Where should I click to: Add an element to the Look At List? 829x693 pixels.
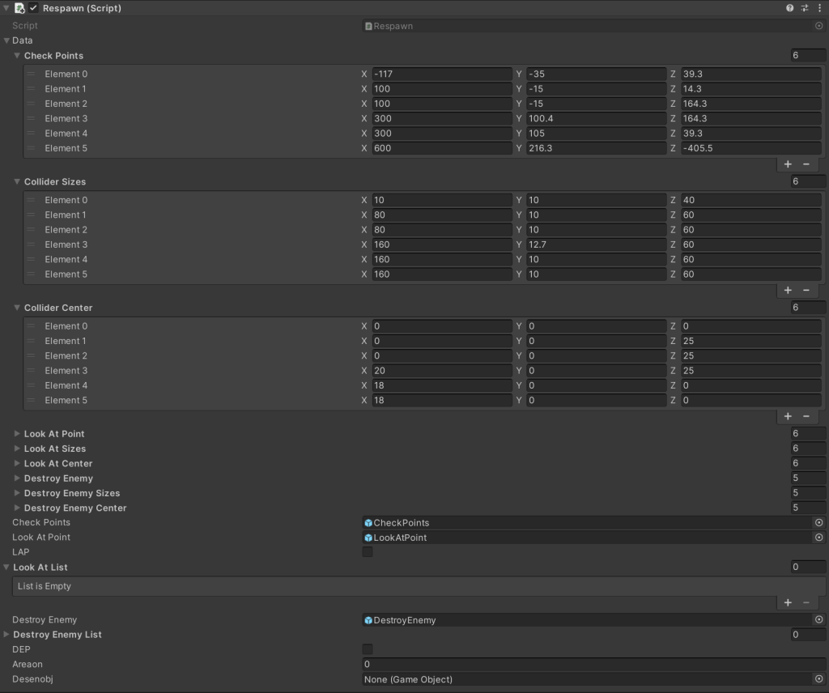click(x=788, y=602)
